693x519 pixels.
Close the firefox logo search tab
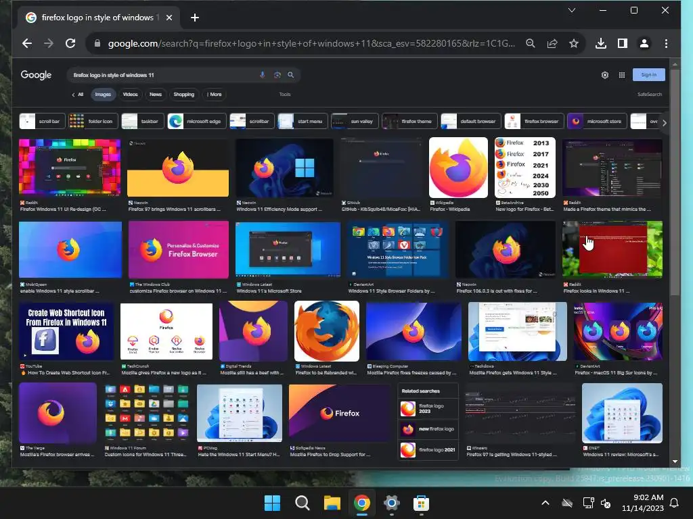(x=169, y=18)
